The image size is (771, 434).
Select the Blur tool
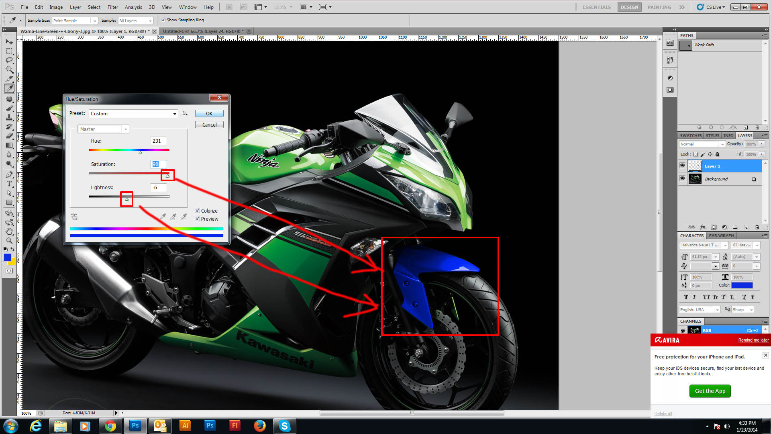click(9, 154)
